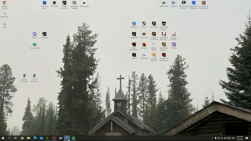Open Google Chrome desktop shortcut
The width and height of the screenshot is (251, 141).
(5, 4)
